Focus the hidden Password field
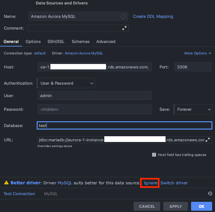Viewport: 215px width, 212px height. coord(95,109)
